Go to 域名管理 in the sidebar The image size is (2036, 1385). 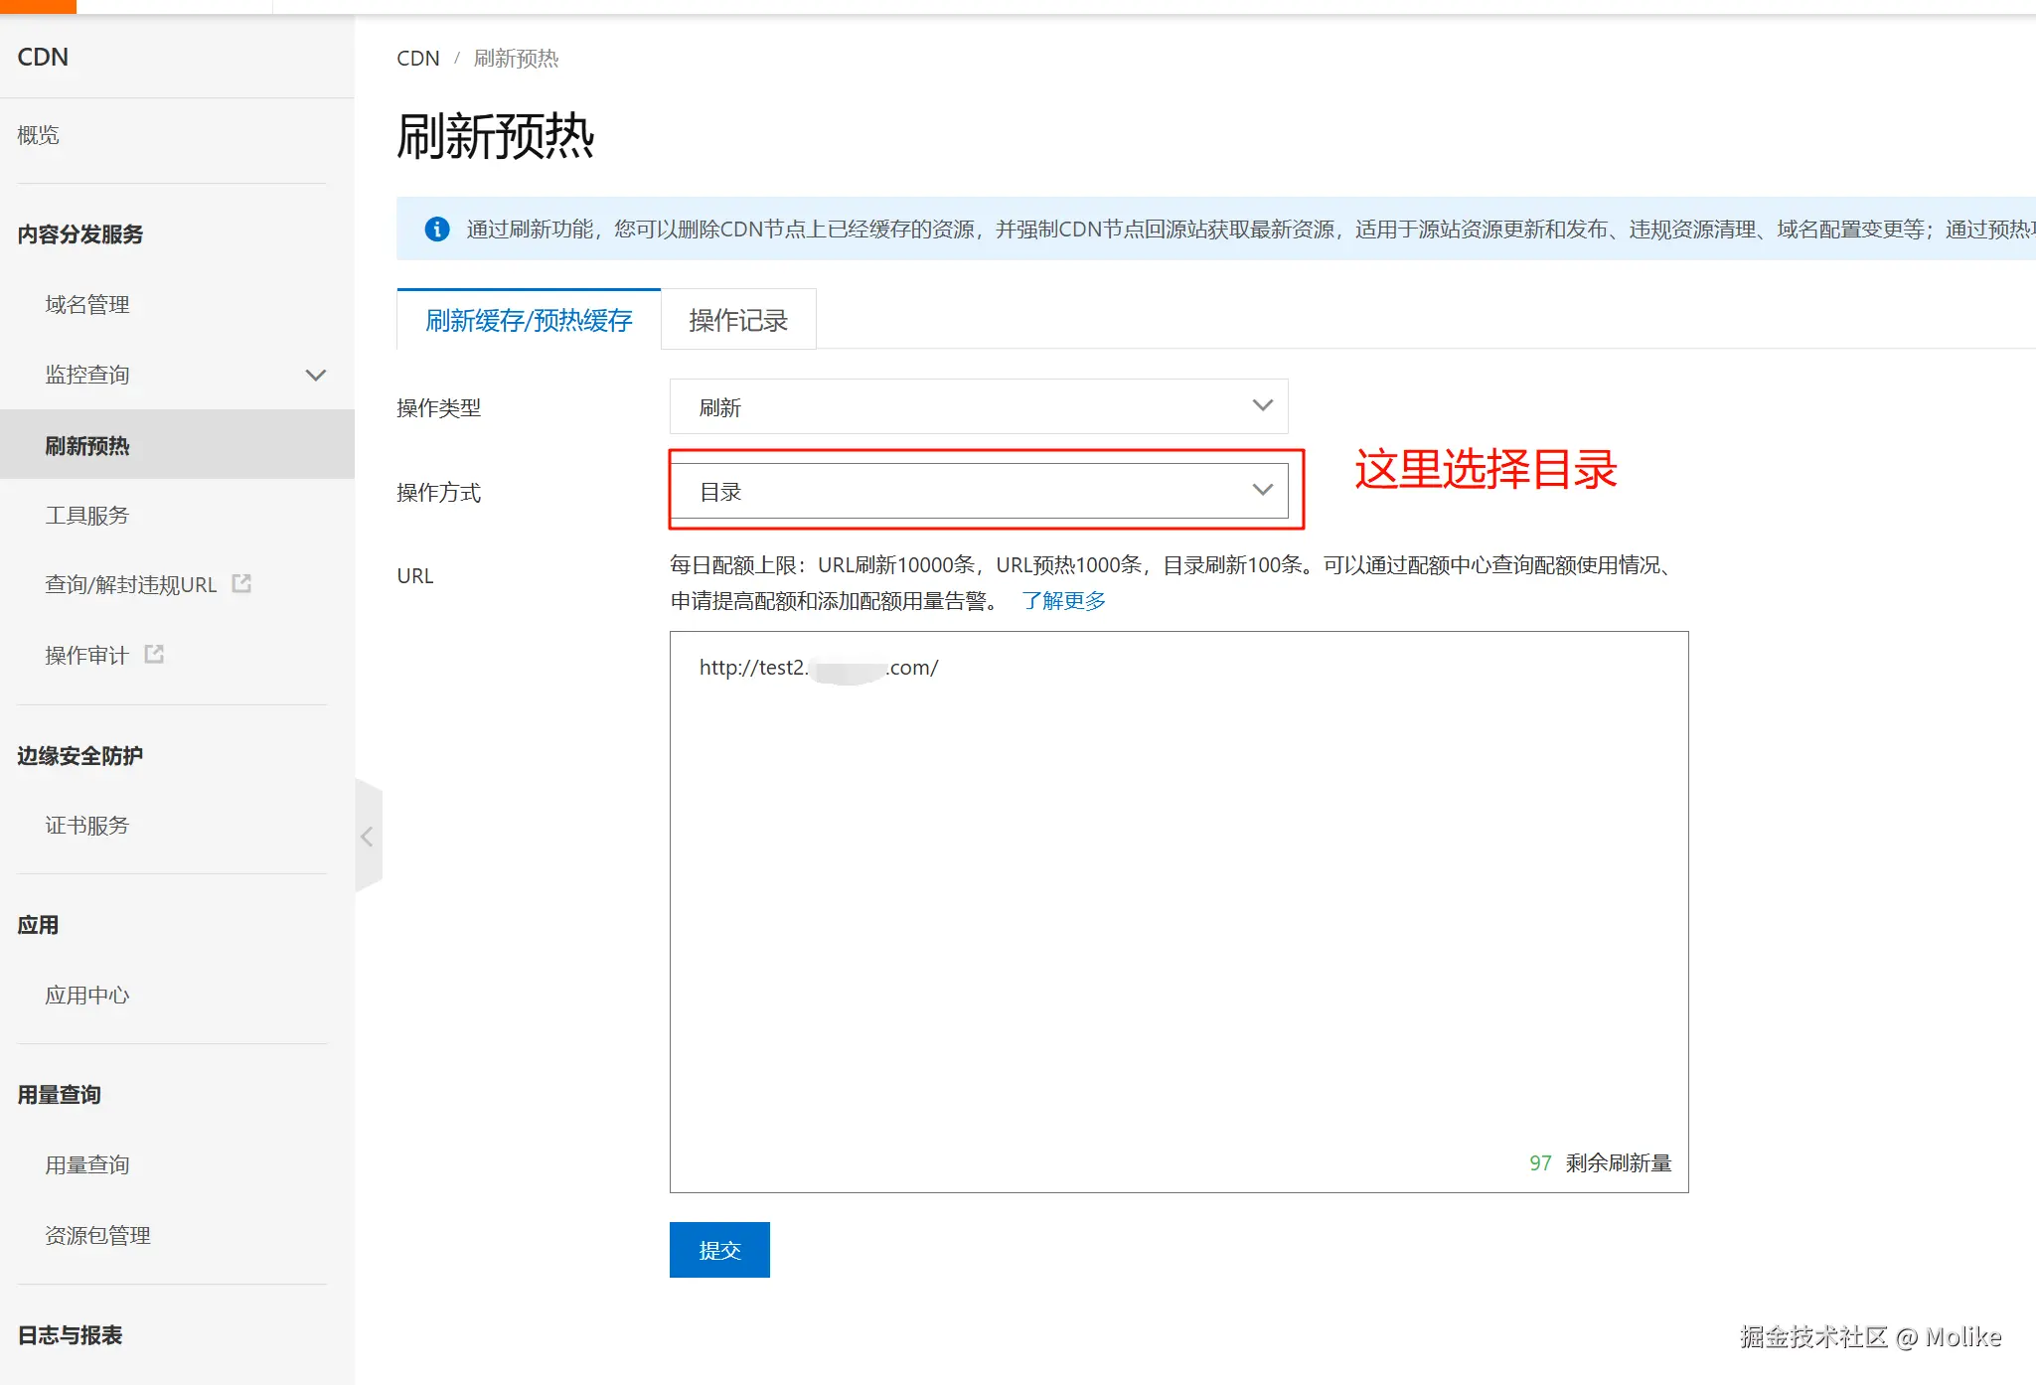(87, 304)
